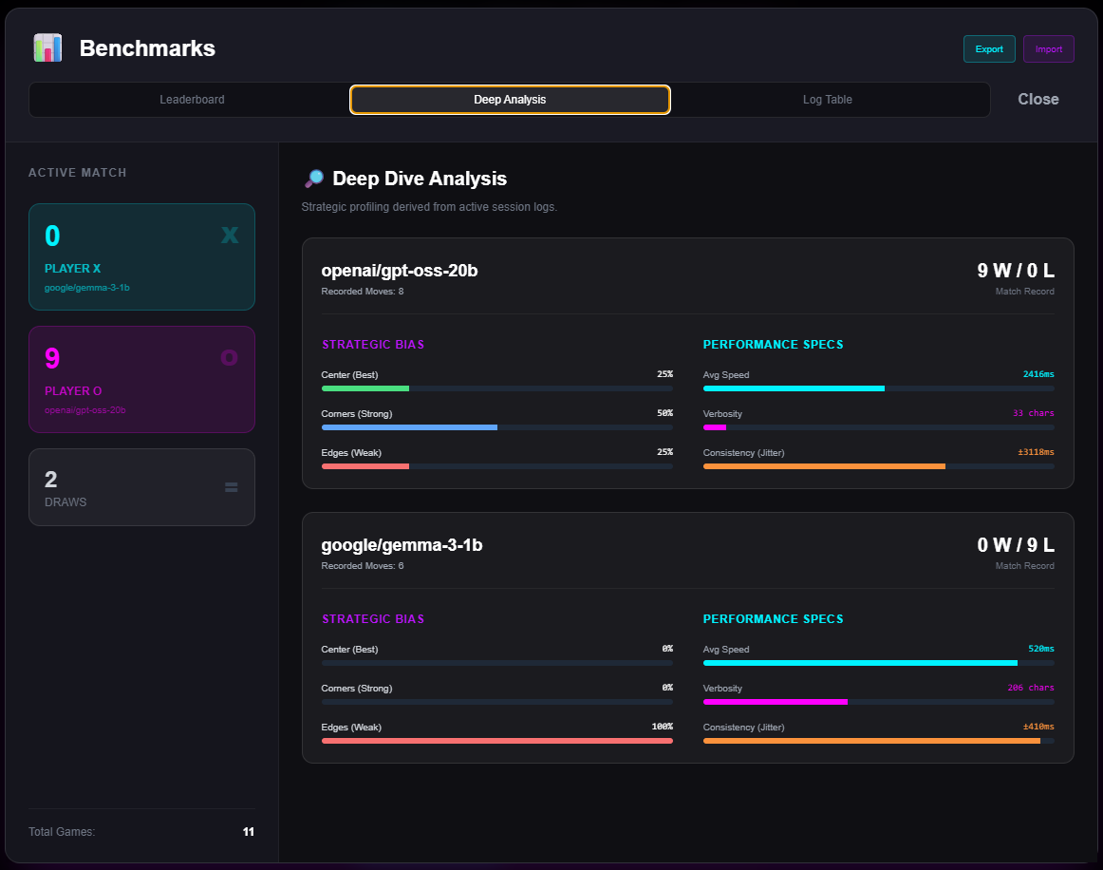Open the Log Table tab
This screenshot has height=870, width=1103.
point(828,100)
